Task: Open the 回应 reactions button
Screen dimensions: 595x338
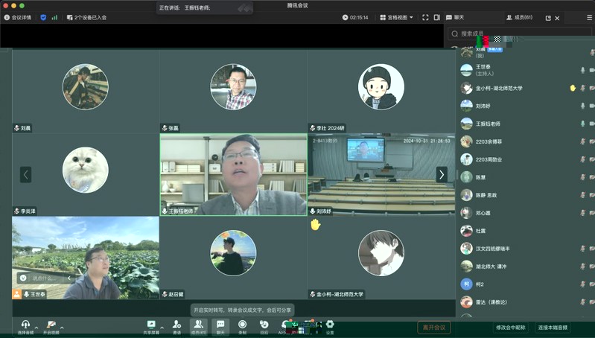Action: tap(264, 327)
